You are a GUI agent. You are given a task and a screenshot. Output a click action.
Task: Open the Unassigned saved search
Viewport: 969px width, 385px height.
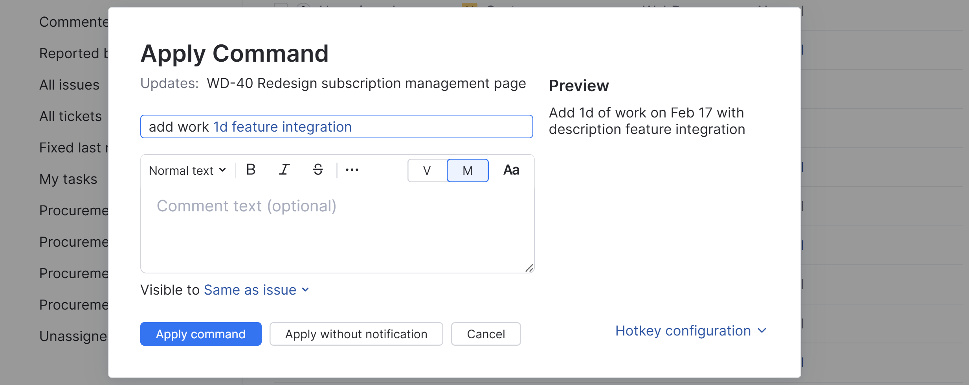click(72, 336)
